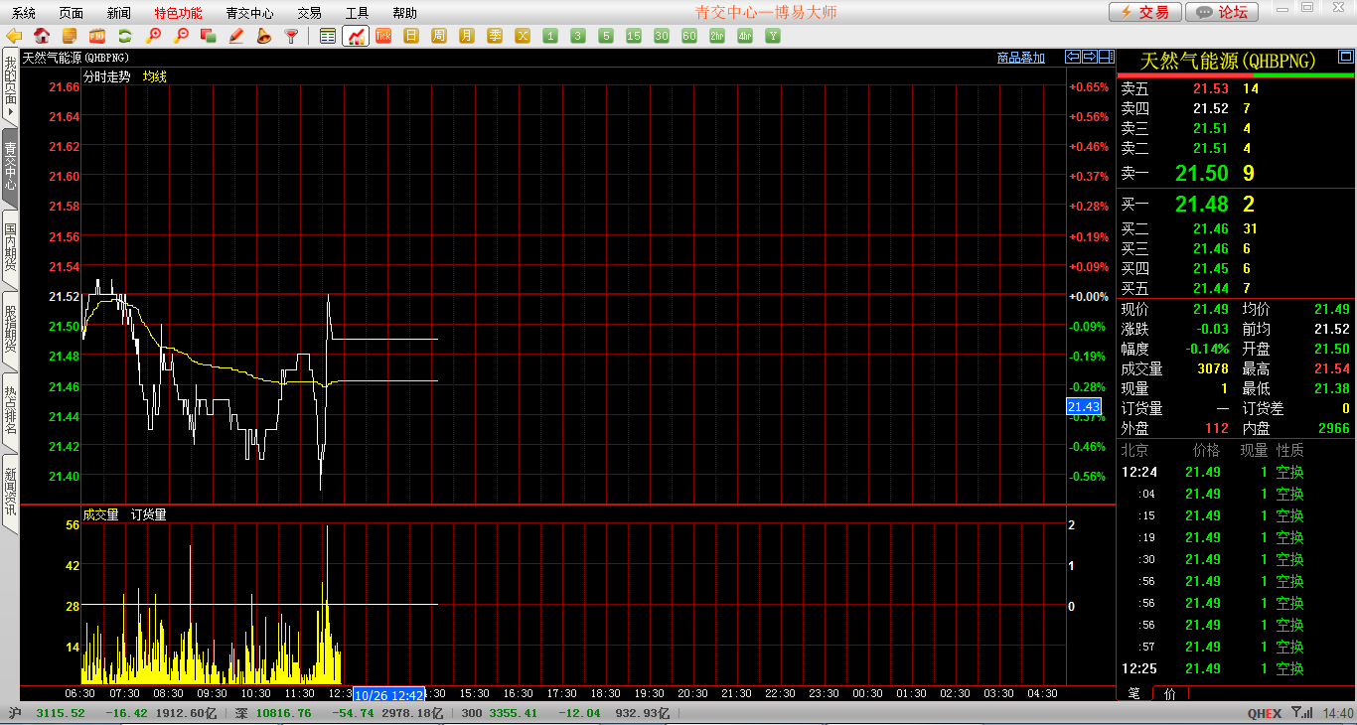
Task: Click the signal strength status icon
Action: 1303,713
